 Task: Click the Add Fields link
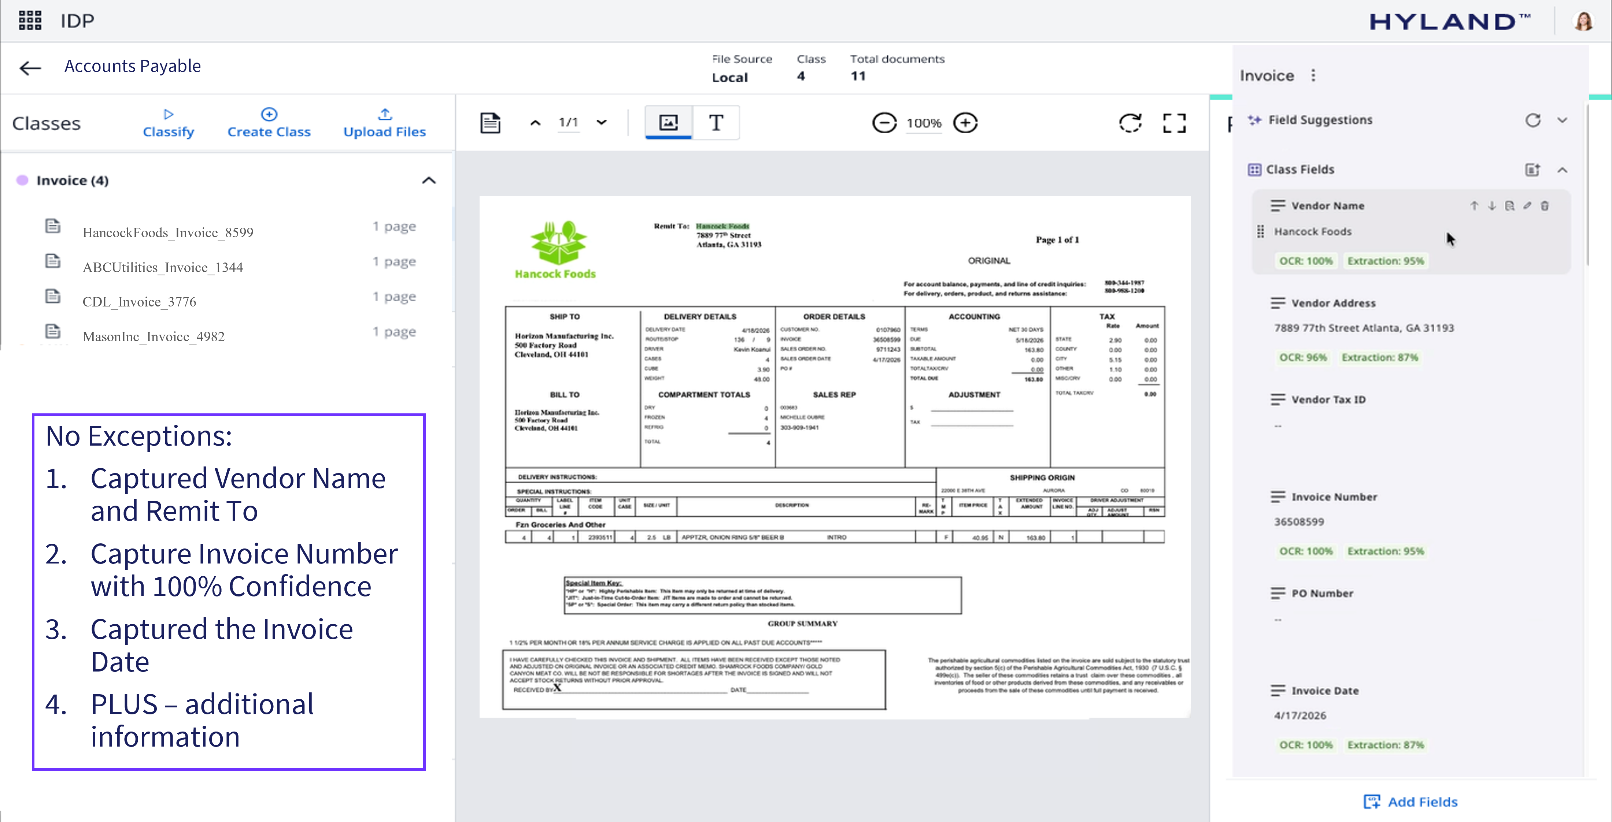click(x=1410, y=801)
